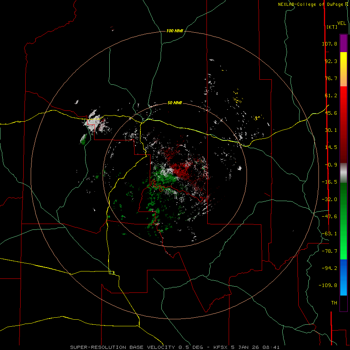Click the VEL legend heading
The width and height of the screenshot is (350, 350).
pos(341,23)
